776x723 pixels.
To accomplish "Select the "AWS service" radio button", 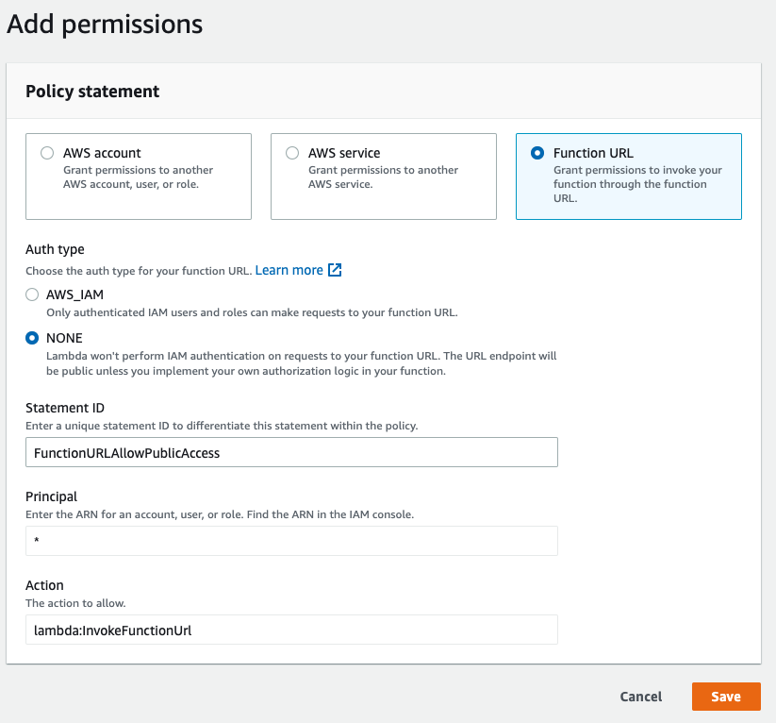I will click(292, 152).
